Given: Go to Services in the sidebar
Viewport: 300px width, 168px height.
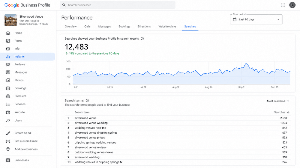Looking at the screenshot, I should click(x=20, y=104).
